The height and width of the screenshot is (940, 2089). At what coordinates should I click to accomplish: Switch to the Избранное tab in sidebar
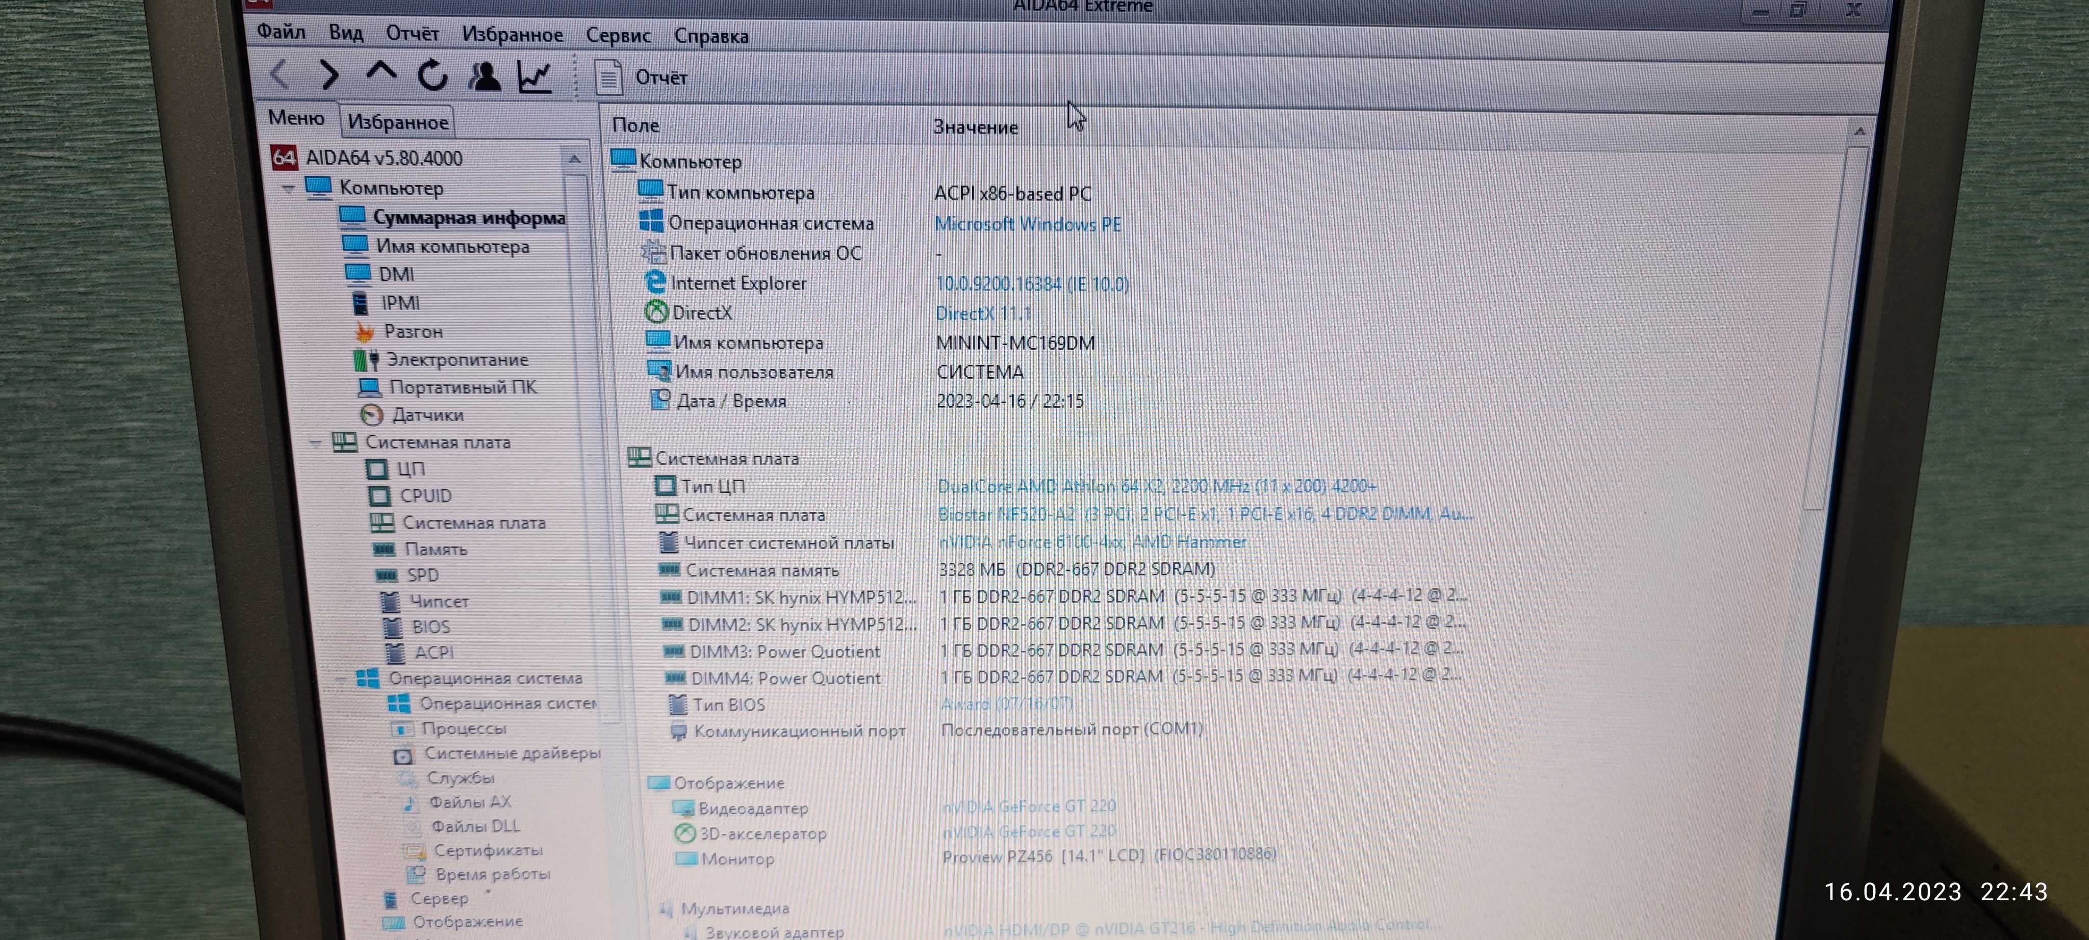[397, 122]
